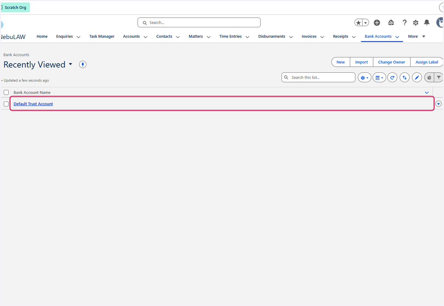Open the filters funnel icon
The height and width of the screenshot is (306, 444).
(x=438, y=78)
